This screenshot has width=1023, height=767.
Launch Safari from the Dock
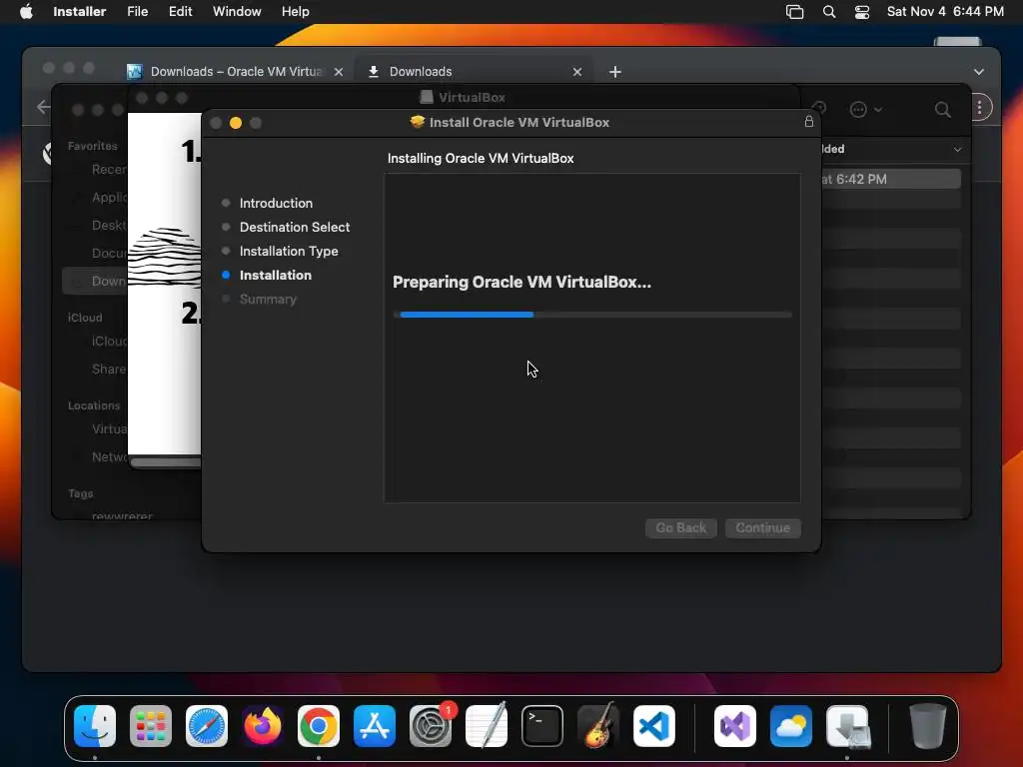[207, 726]
